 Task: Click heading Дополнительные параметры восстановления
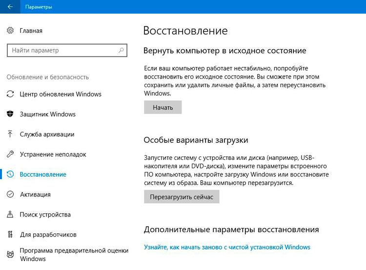click(231, 230)
